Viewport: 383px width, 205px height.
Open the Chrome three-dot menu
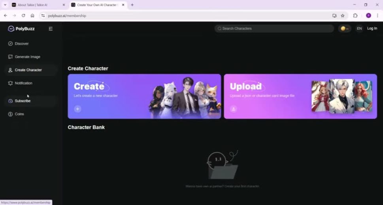tap(377, 16)
